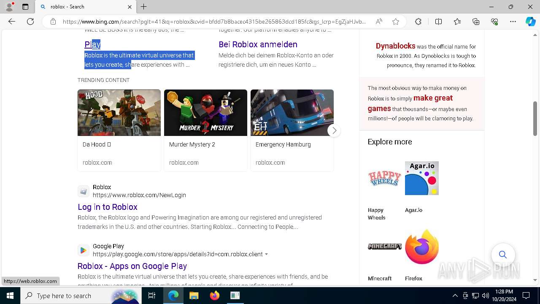The width and height of the screenshot is (540, 304).
Task: Open a new browser tab
Action: pyautogui.click(x=144, y=7)
